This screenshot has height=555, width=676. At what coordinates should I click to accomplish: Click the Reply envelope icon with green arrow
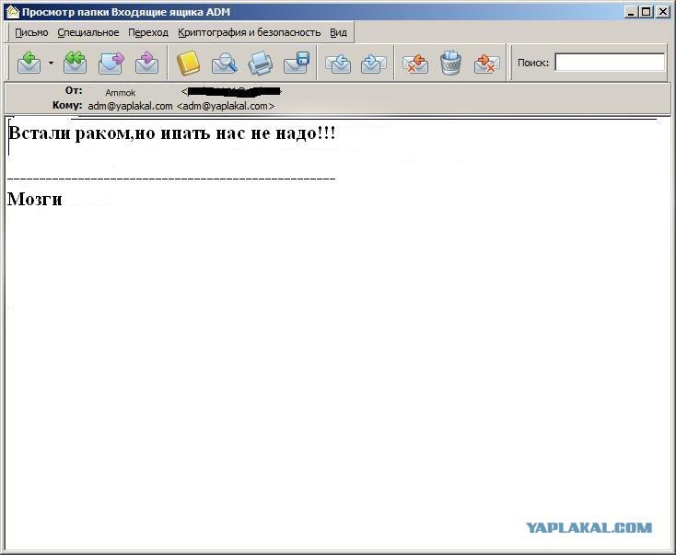pos(29,63)
